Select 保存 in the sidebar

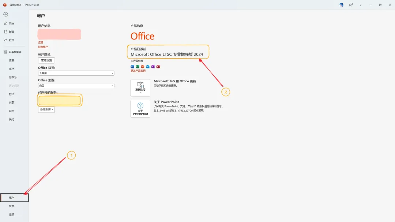(x=12, y=69)
